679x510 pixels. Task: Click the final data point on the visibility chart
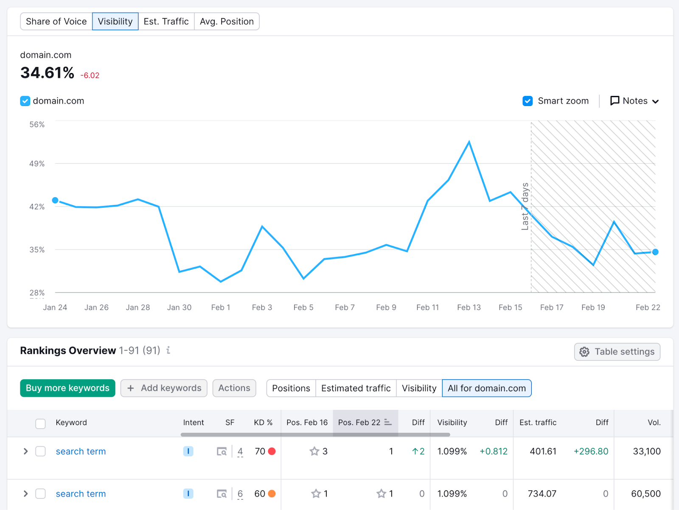coord(655,252)
